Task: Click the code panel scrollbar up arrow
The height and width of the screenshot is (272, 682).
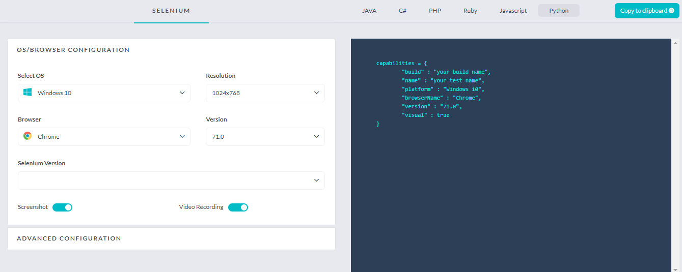Action: 675,42
